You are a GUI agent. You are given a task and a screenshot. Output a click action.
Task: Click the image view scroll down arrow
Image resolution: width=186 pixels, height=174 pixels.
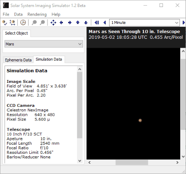pyautogui.click(x=183, y=157)
